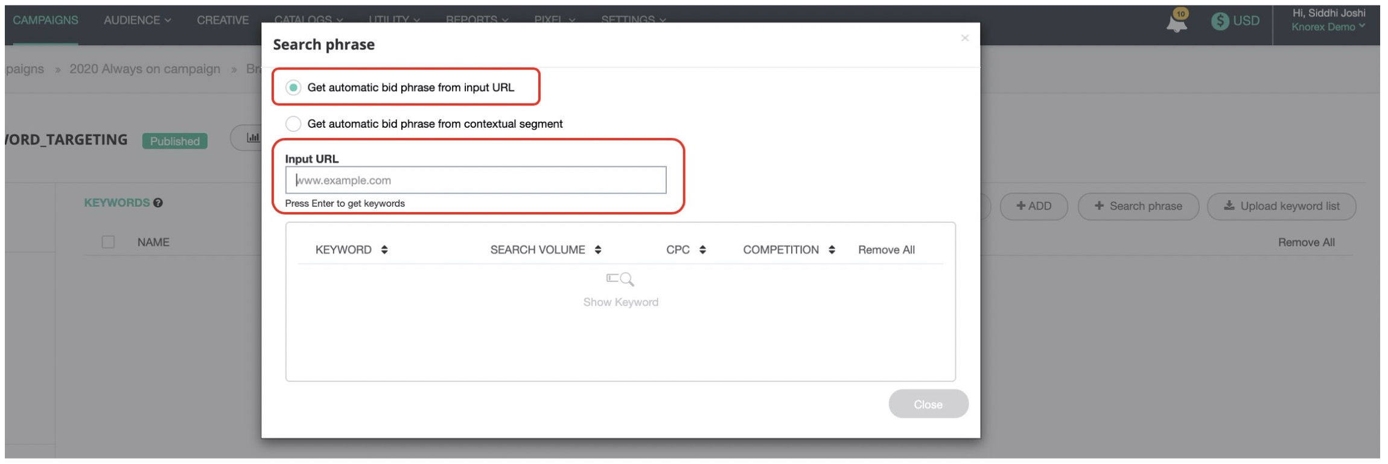The image size is (1388, 464).
Task: Click the bar chart icon button
Action: pos(253,138)
